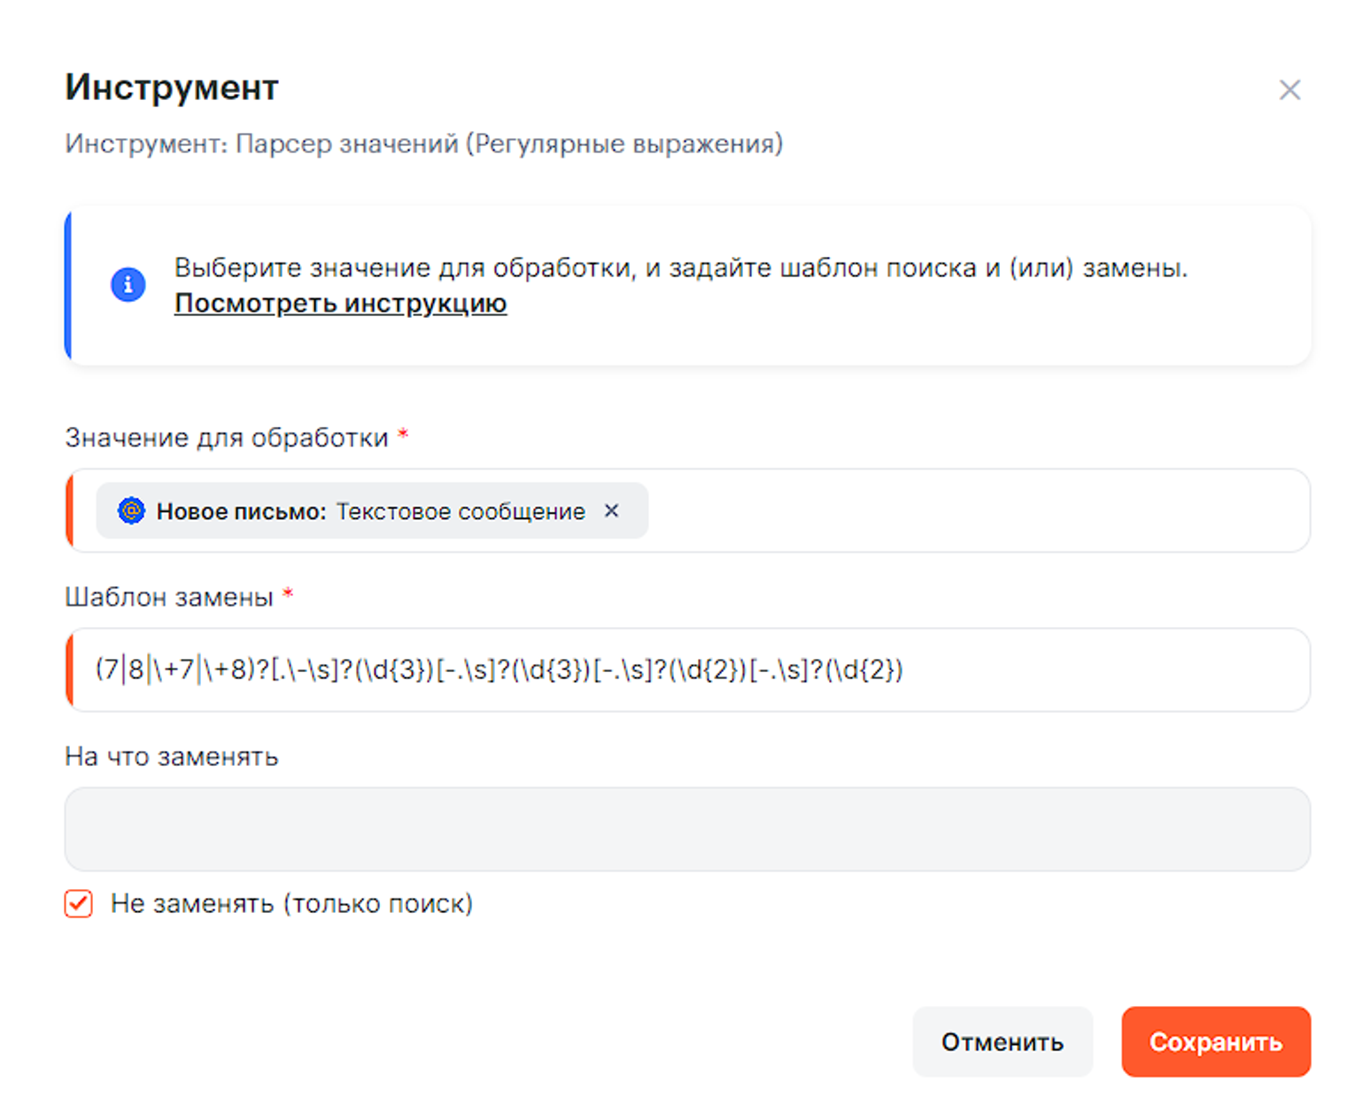Close the Инструмент dialog with the X icon
The height and width of the screenshot is (1114, 1364).
[x=1289, y=89]
